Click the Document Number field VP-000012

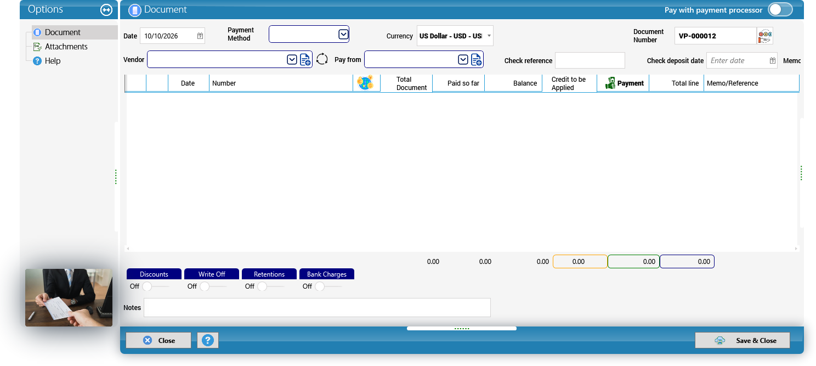click(x=715, y=36)
